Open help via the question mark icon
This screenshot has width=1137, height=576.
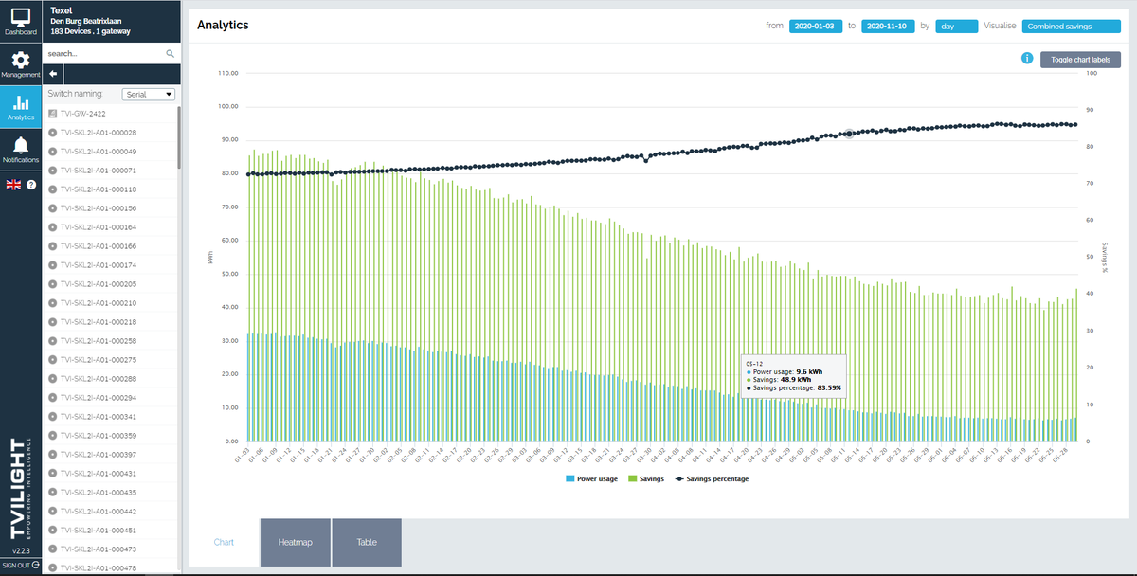click(31, 184)
